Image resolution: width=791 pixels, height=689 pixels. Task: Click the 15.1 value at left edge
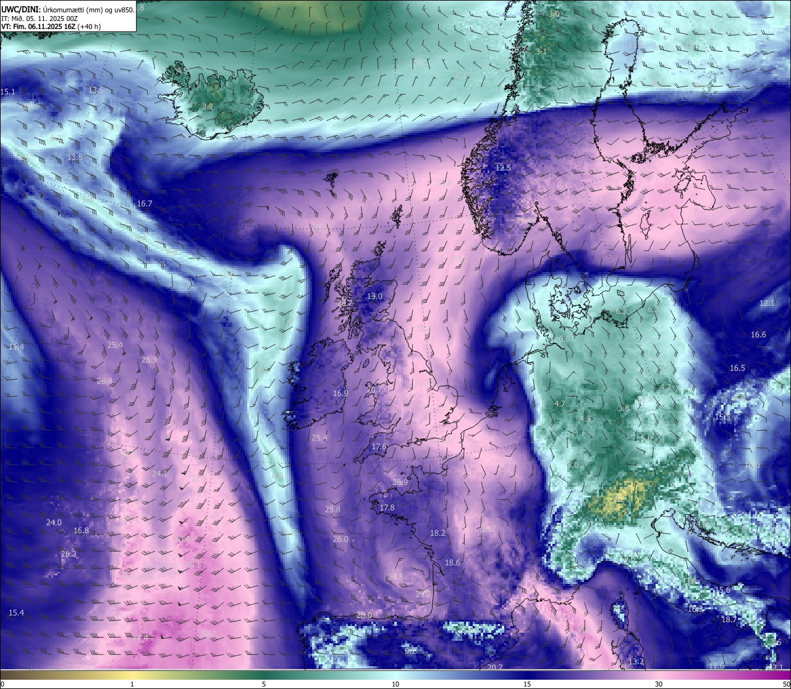[x=7, y=91]
